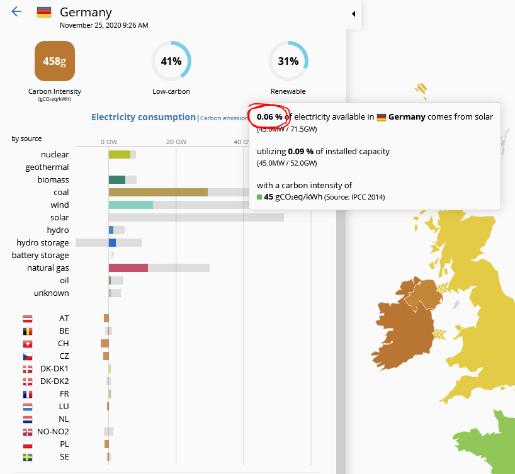Click the 41% low-carbon gauge

tap(171, 61)
